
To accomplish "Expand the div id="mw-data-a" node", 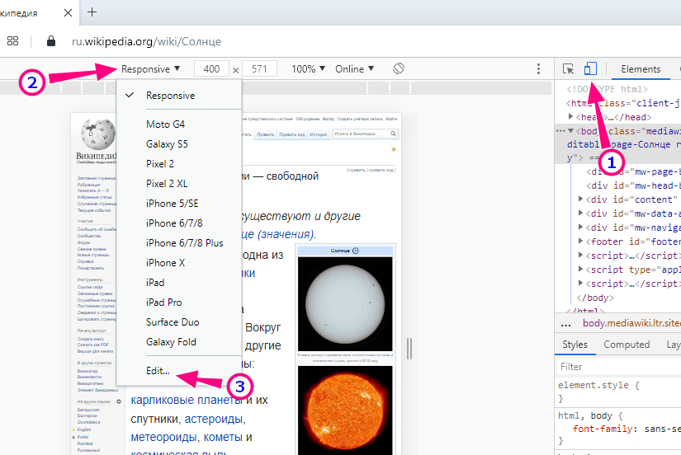I will (x=580, y=213).
